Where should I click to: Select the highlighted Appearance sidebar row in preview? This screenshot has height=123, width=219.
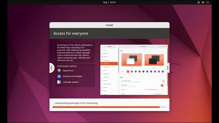[109, 64]
